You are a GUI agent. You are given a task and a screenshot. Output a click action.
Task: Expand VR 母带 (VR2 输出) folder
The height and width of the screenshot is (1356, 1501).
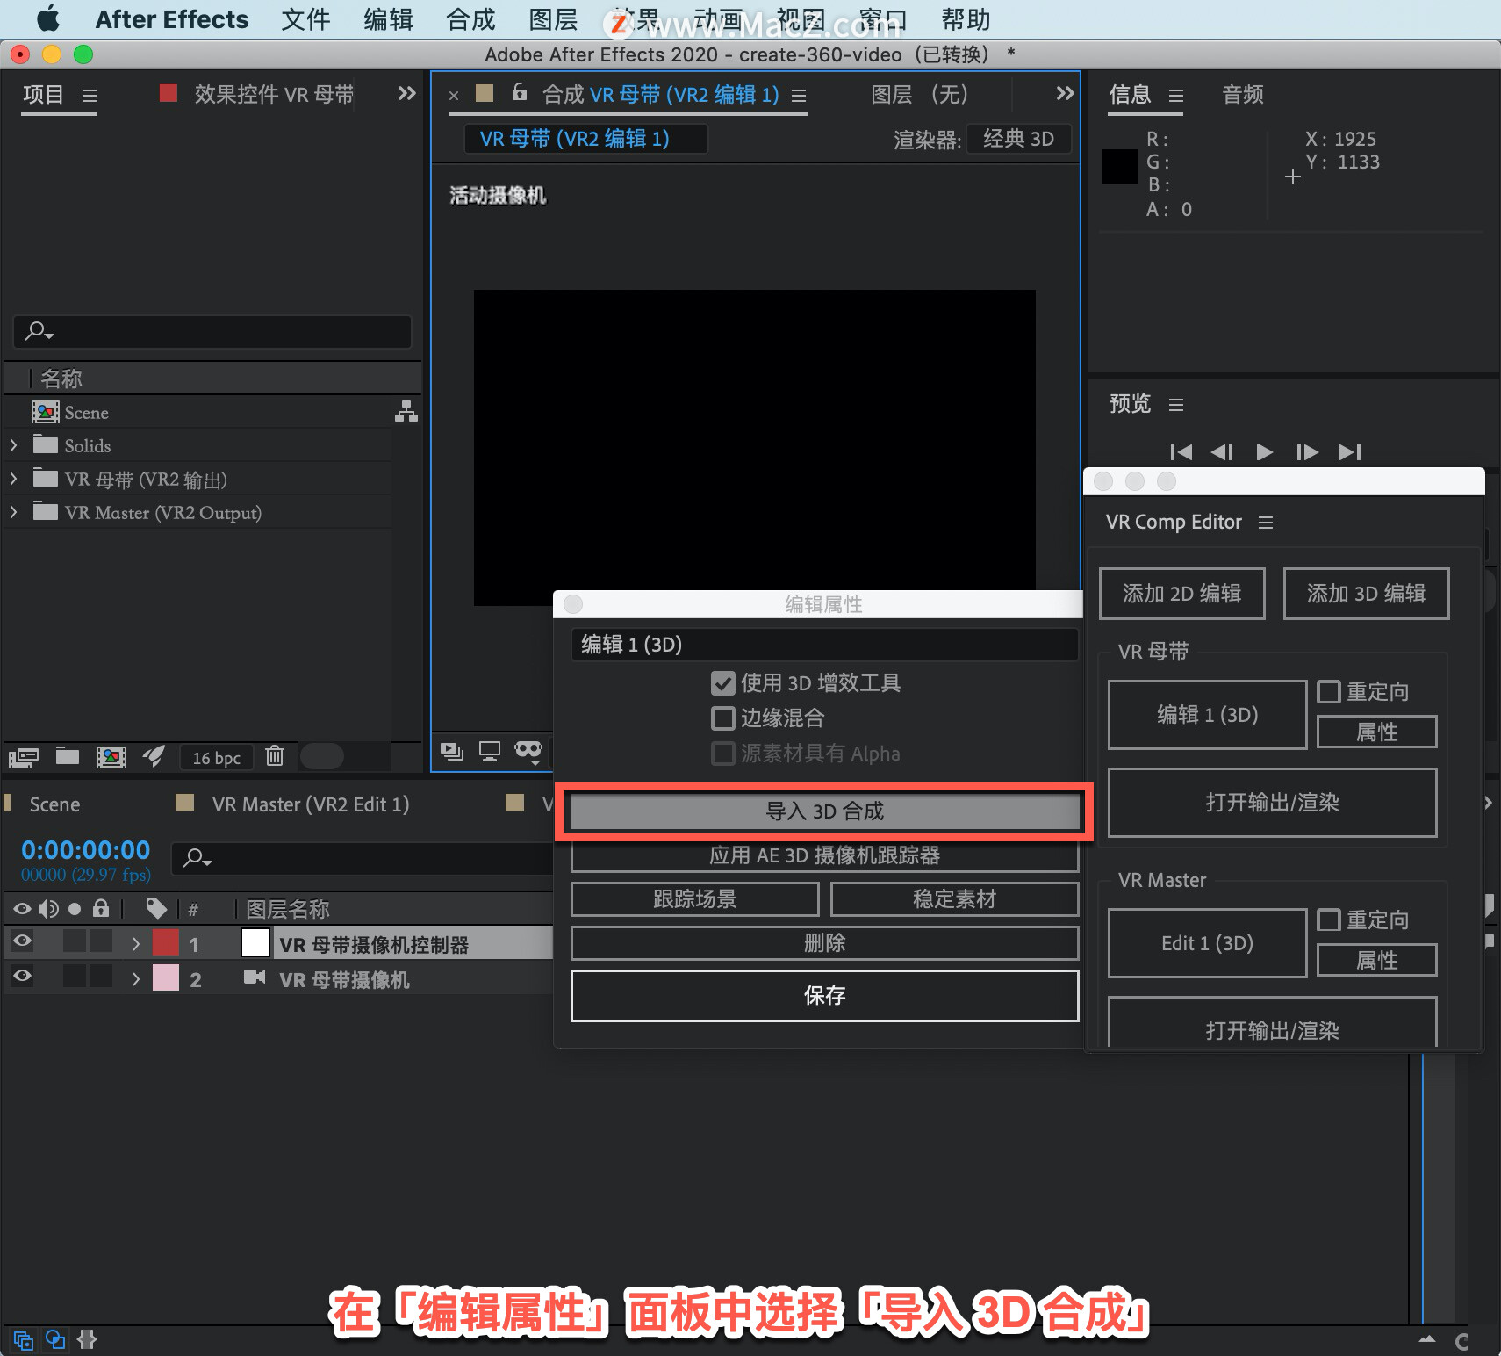click(x=13, y=479)
